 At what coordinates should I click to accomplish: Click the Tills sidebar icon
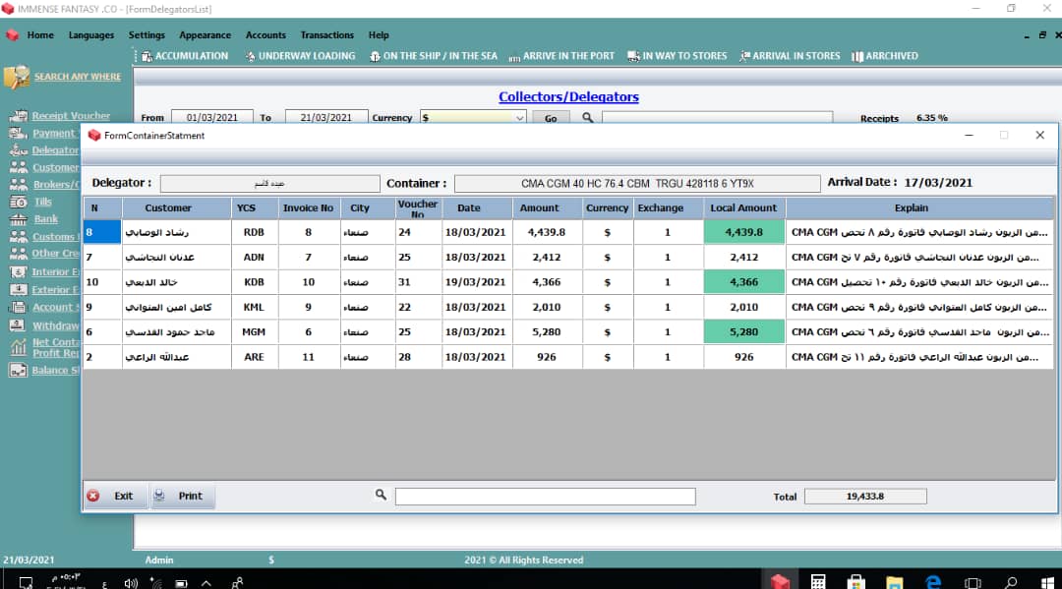[x=19, y=202]
